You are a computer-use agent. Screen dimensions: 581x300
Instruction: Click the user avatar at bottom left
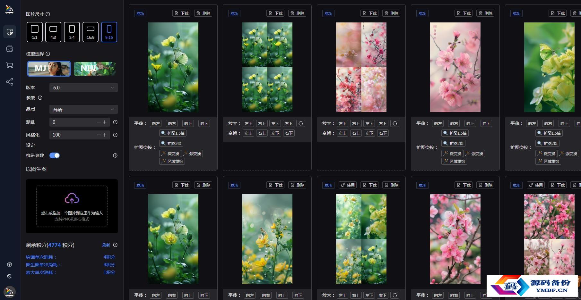(10, 292)
